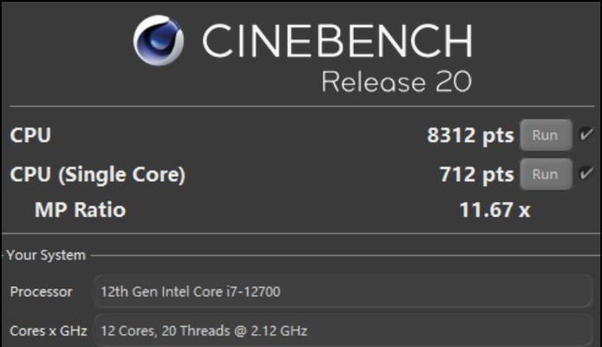Click the Your System section header

46,255
